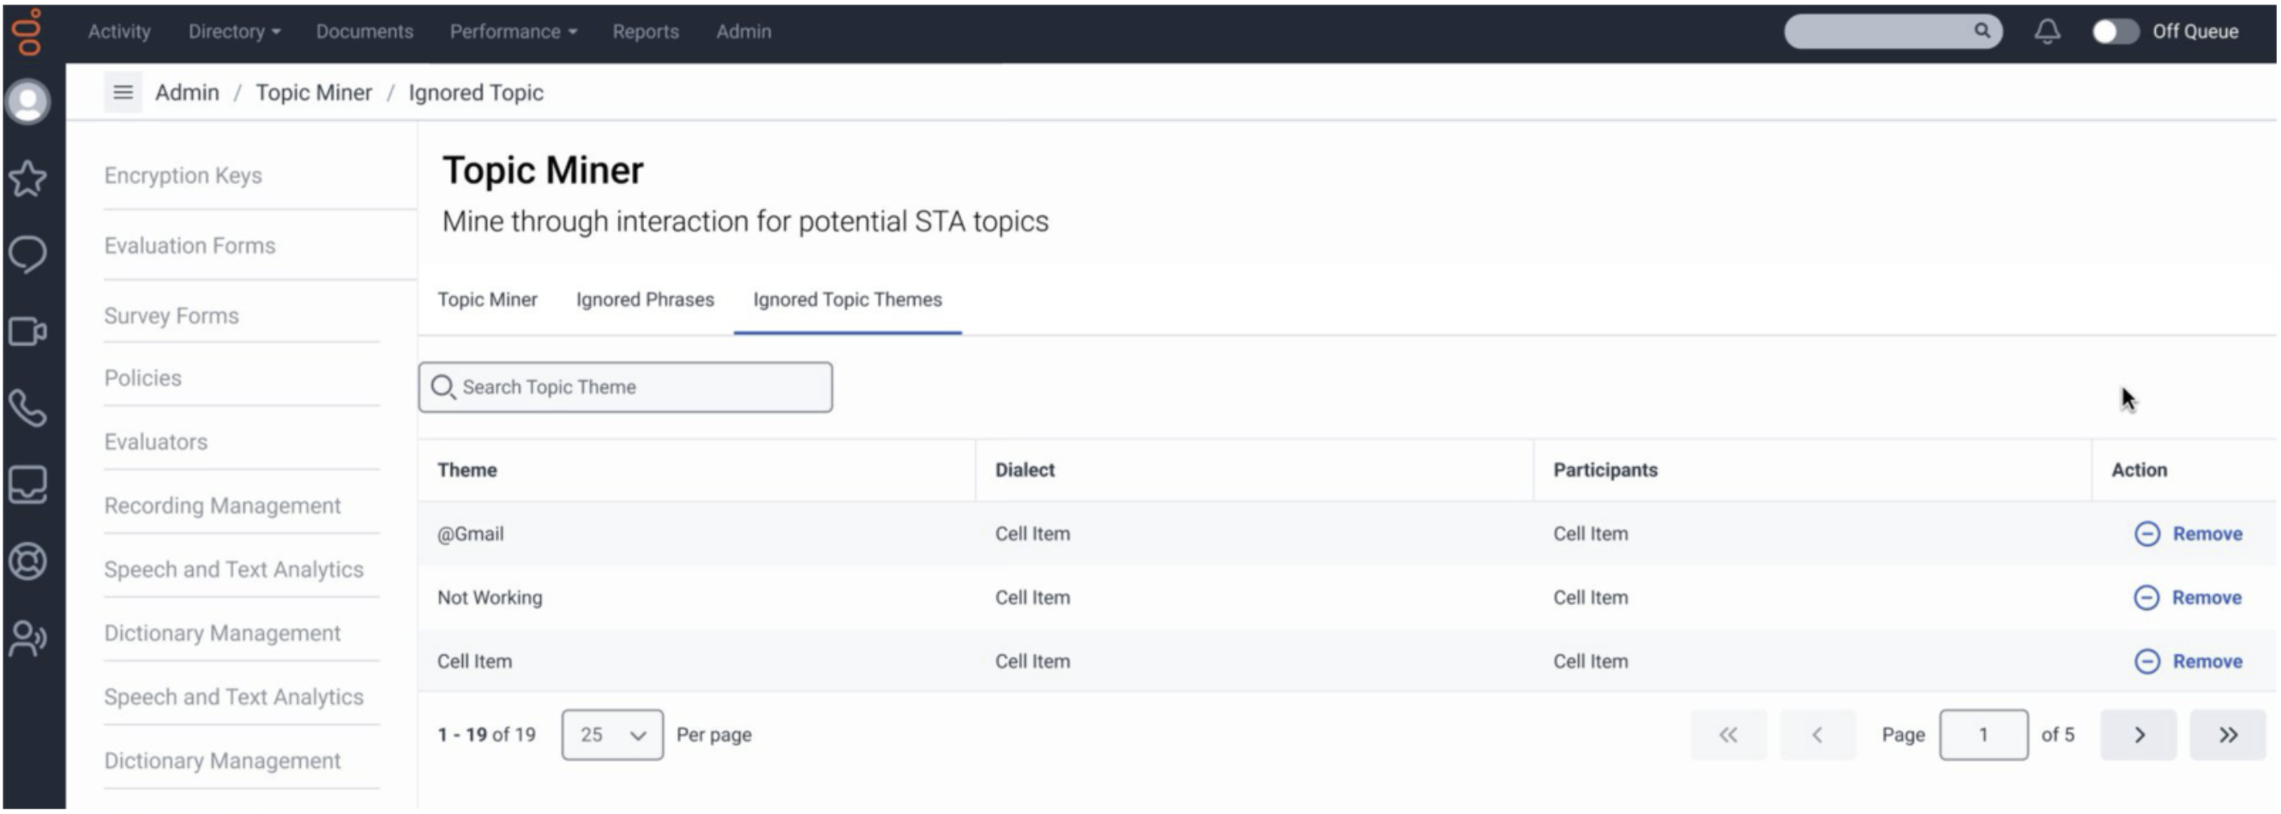Open the phone calls sidebar icon
The height and width of the screenshot is (814, 2281).
28,409
